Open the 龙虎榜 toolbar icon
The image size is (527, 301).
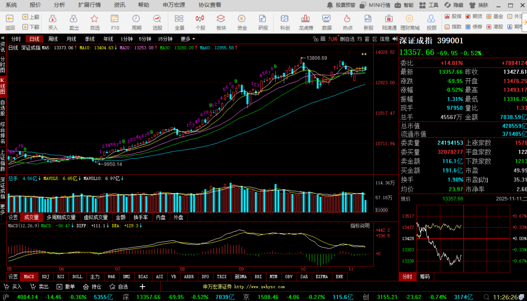coord(306,22)
